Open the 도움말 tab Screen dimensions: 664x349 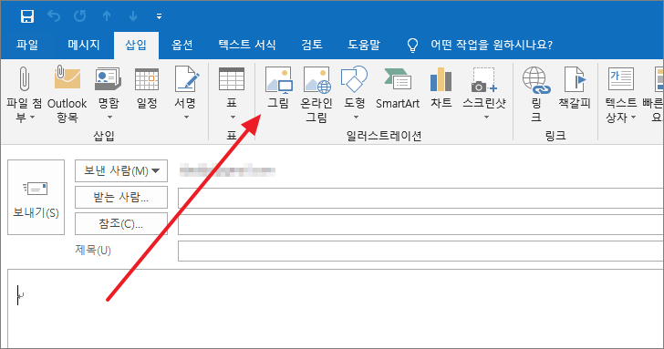[364, 45]
